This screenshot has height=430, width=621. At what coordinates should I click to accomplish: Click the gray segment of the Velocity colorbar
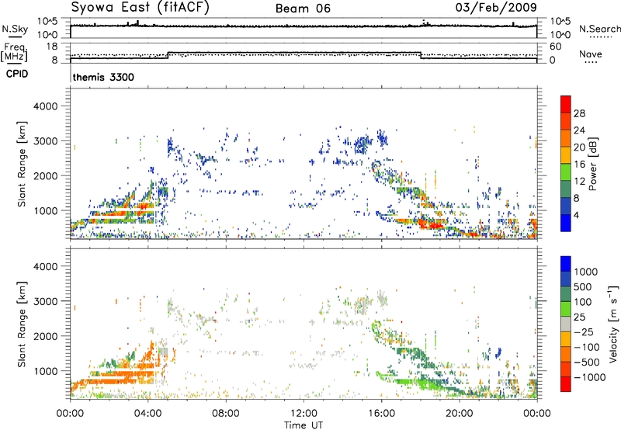566,324
